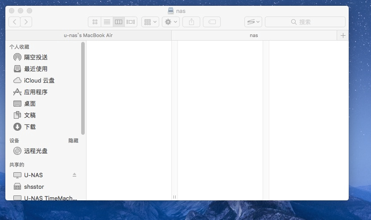Open 隔空投送 AirDrop in sidebar
371x220 pixels.
point(45,57)
